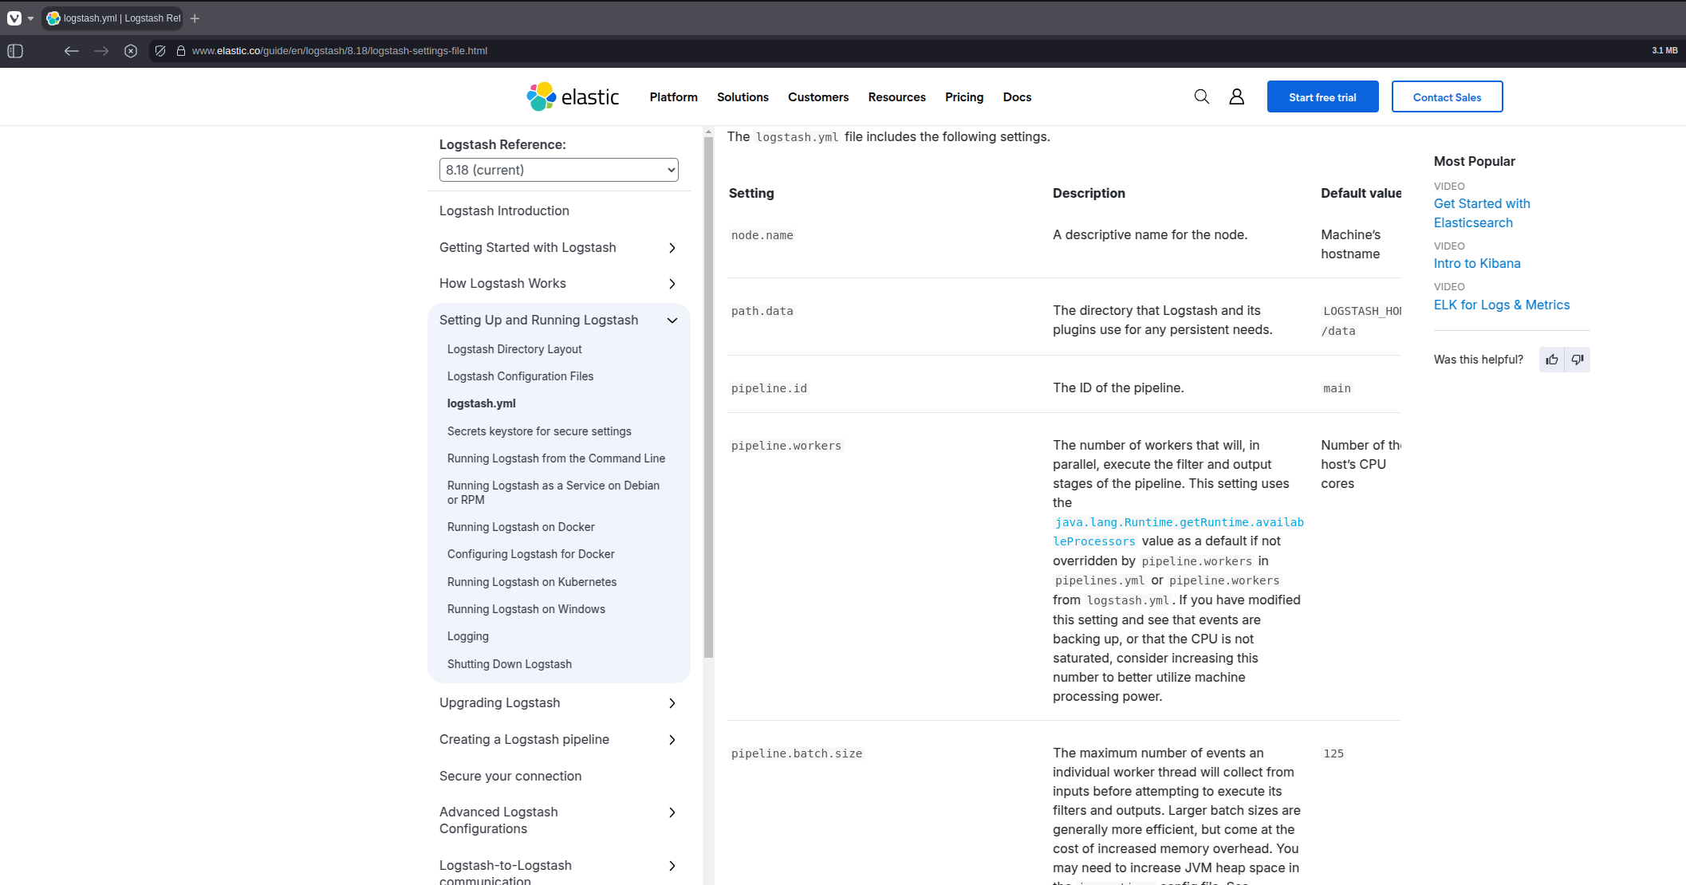The height and width of the screenshot is (885, 1686).
Task: Open the Logstash version dropdown
Action: (558, 170)
